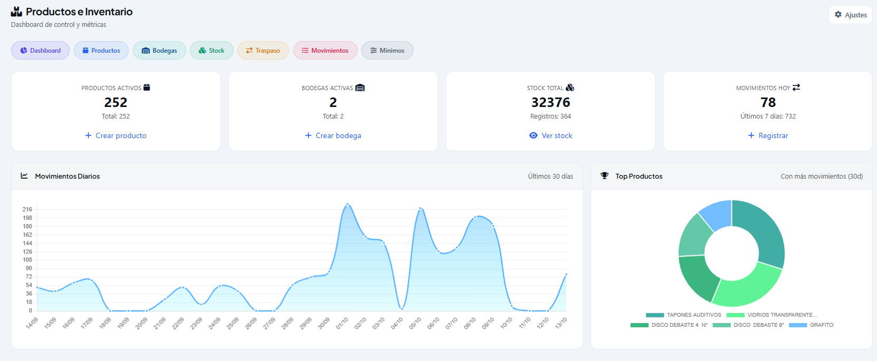
Task: Click the Registros: 364 text
Action: [x=551, y=116]
